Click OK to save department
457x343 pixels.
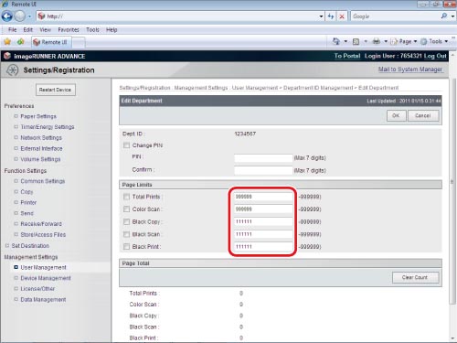pos(396,115)
